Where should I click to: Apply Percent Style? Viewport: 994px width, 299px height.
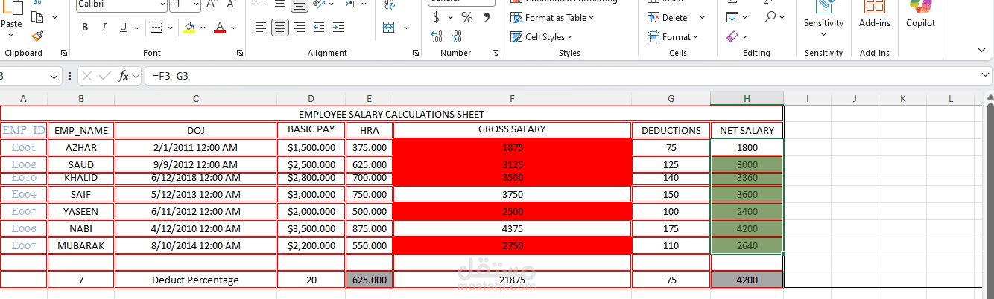pyautogui.click(x=467, y=16)
